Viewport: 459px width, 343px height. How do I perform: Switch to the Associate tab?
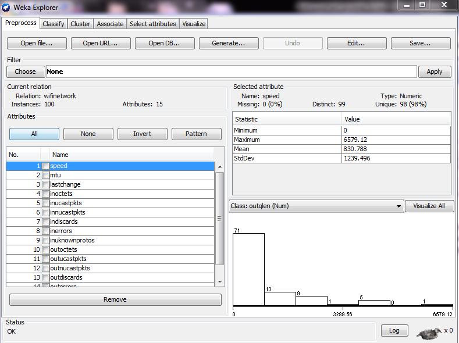click(110, 24)
